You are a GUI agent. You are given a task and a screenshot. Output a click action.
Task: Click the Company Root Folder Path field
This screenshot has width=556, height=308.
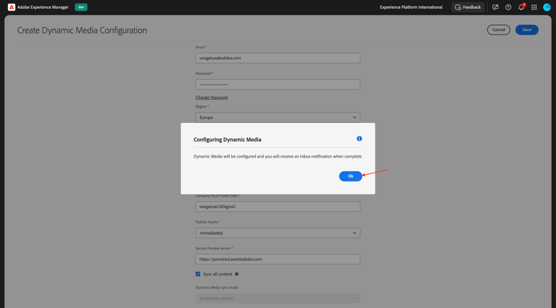pyautogui.click(x=278, y=207)
